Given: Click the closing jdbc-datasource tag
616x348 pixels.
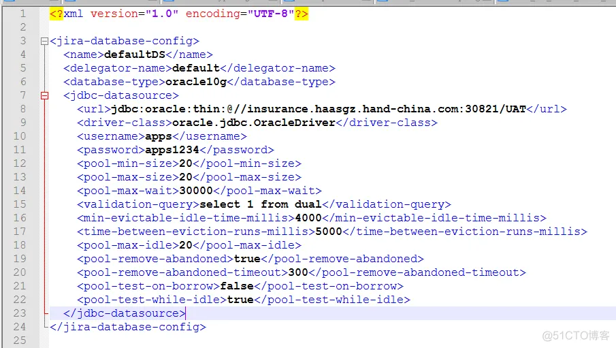Looking at the screenshot, I should [124, 313].
